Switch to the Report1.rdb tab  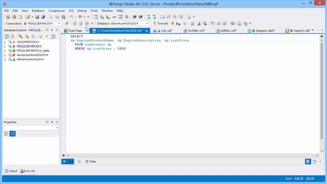pyautogui.click(x=298, y=31)
